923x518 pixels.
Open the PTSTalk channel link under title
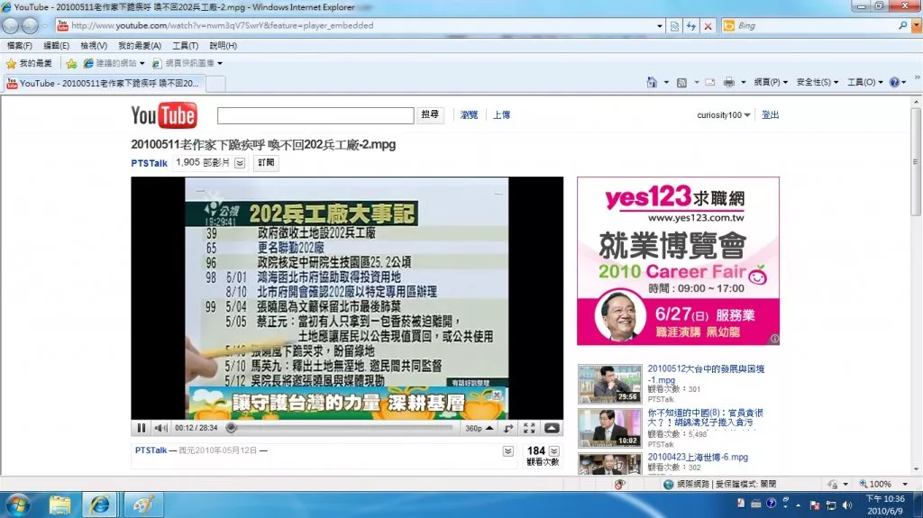149,163
